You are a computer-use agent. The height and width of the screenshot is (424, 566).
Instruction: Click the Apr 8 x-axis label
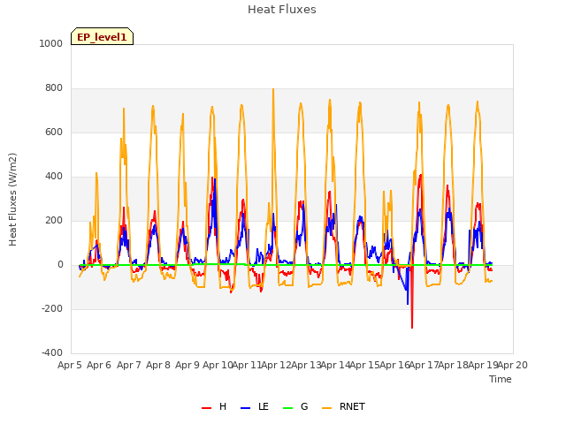158,365
